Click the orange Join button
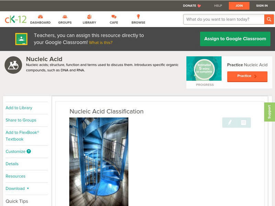Screen dimensions: 275x206 coord(239,5)
